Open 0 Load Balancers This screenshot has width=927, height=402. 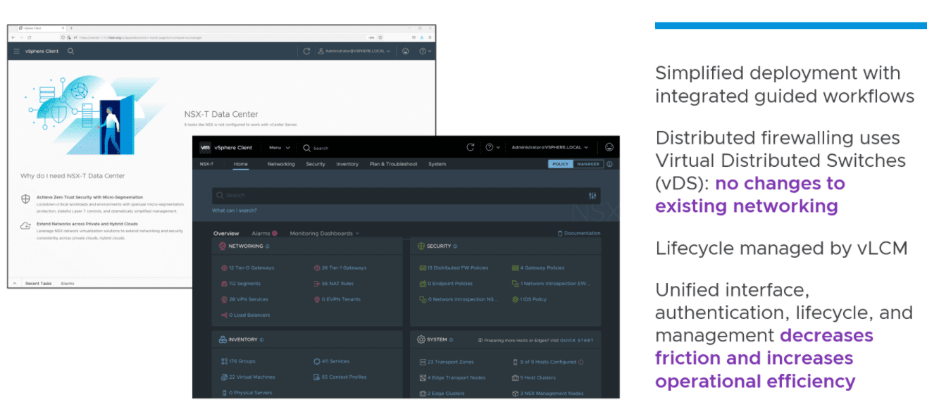(245, 315)
